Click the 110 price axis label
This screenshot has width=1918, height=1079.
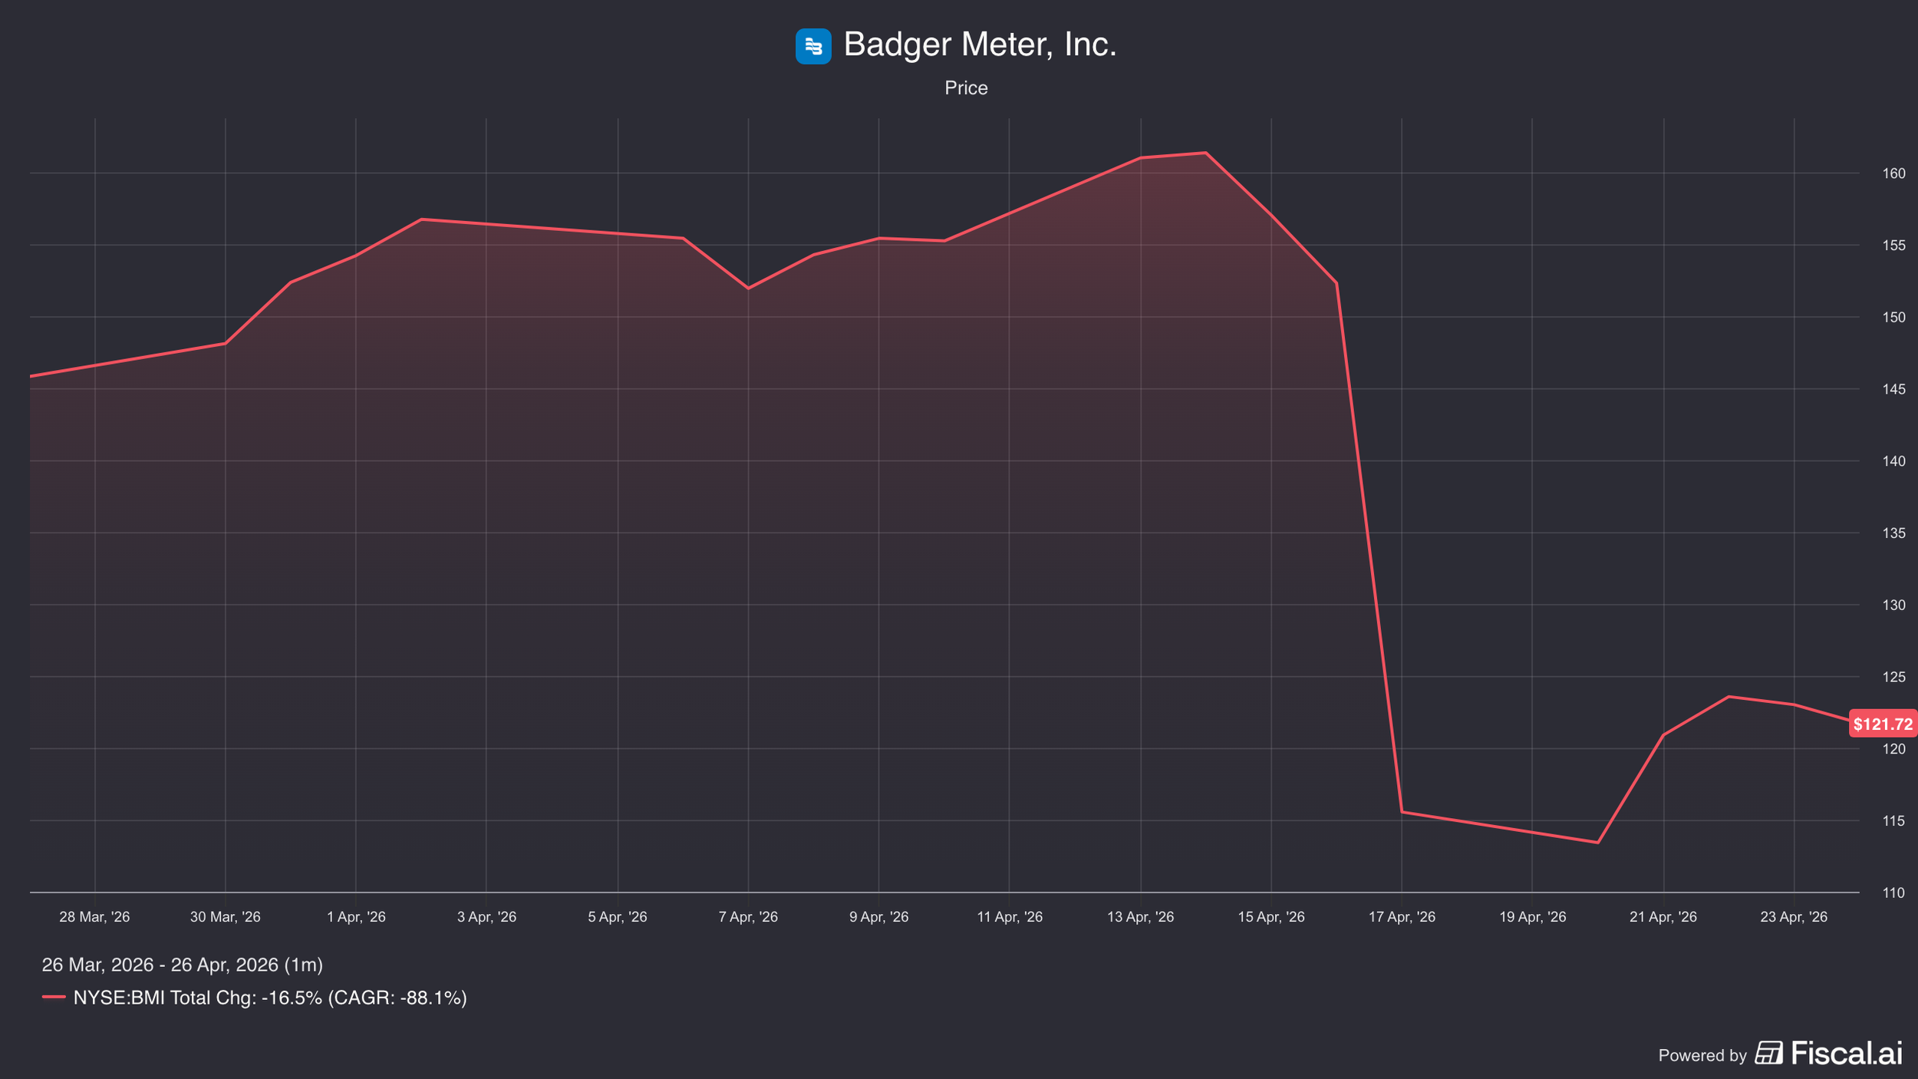(x=1893, y=893)
